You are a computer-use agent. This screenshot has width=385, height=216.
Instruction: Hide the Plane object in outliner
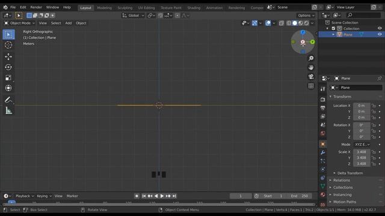380,35
